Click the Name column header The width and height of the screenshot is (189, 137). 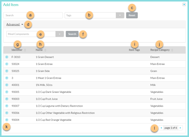39,50
